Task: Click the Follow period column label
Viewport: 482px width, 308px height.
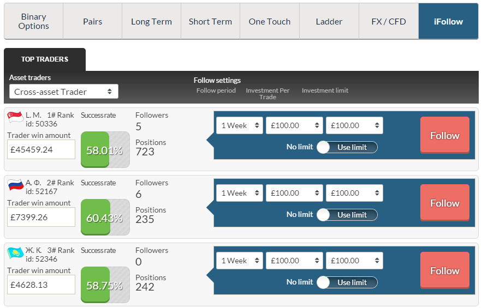Action: pyautogui.click(x=216, y=90)
